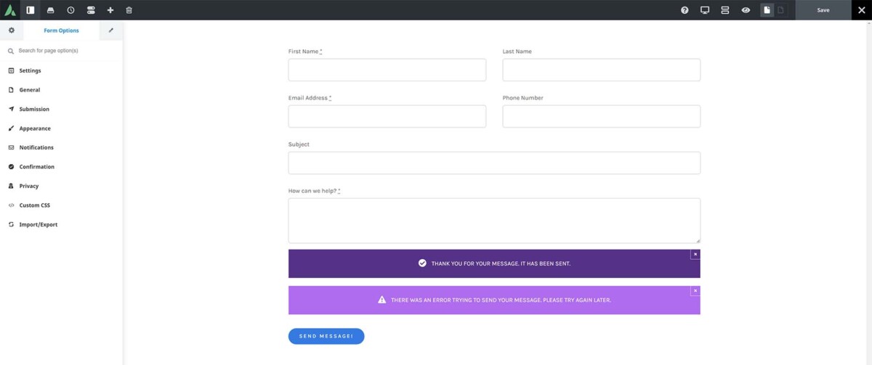Select the highlighted page icon beside Save
Viewport: 872px width, 365px height.
(767, 10)
